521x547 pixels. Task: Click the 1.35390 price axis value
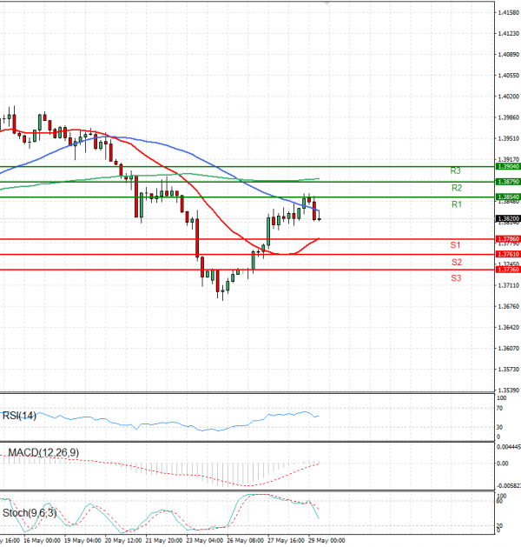pos(509,390)
